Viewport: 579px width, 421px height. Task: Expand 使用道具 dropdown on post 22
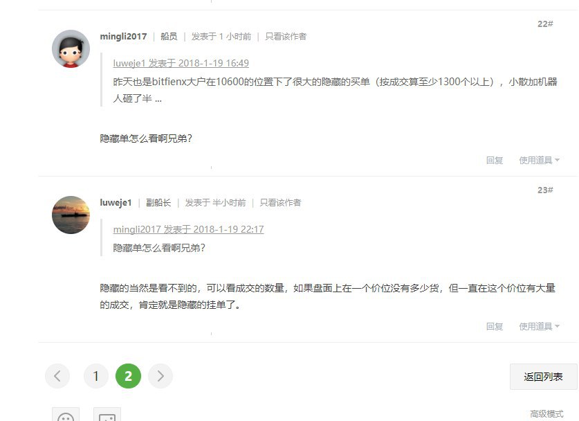pyautogui.click(x=539, y=160)
